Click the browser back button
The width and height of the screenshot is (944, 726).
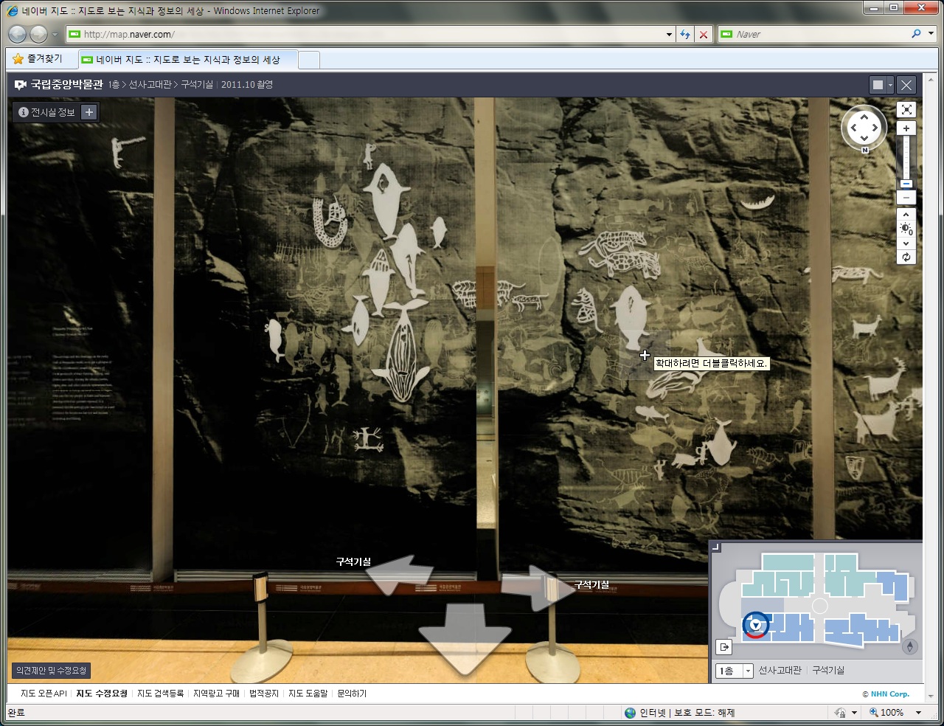(18, 34)
